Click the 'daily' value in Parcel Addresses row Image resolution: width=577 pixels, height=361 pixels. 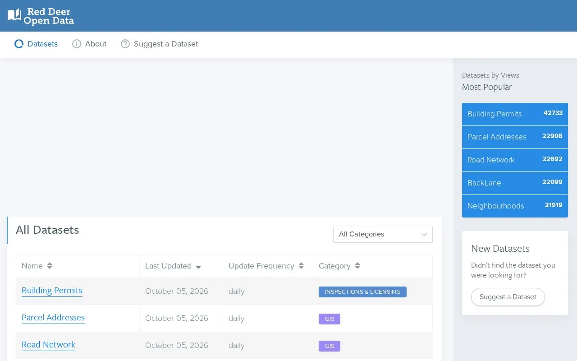(237, 318)
